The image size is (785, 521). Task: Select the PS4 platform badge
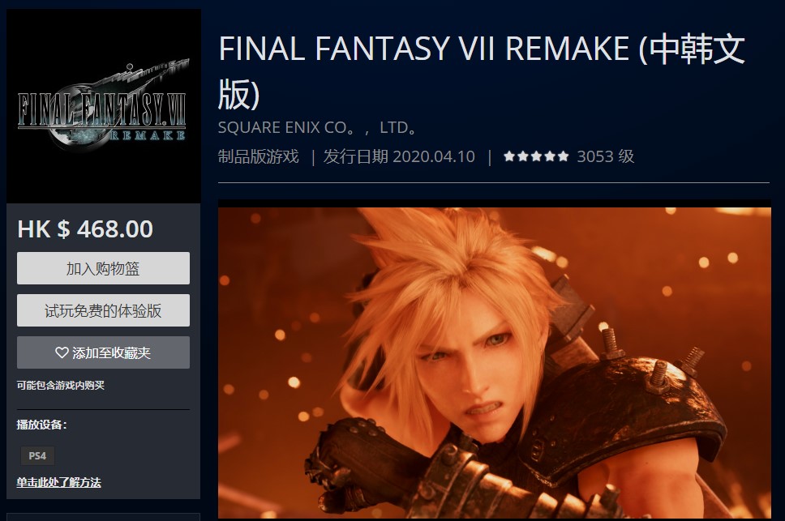tap(37, 455)
